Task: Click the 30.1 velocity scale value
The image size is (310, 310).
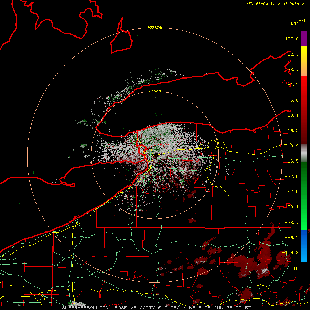Action: 293,115
